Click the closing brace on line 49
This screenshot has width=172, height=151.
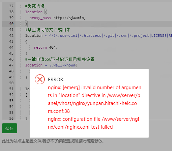[26, 77]
